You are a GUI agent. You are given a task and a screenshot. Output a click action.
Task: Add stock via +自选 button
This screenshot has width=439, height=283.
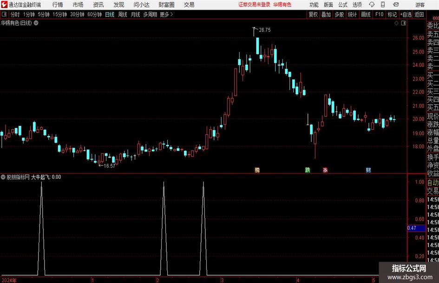[x=406, y=14]
